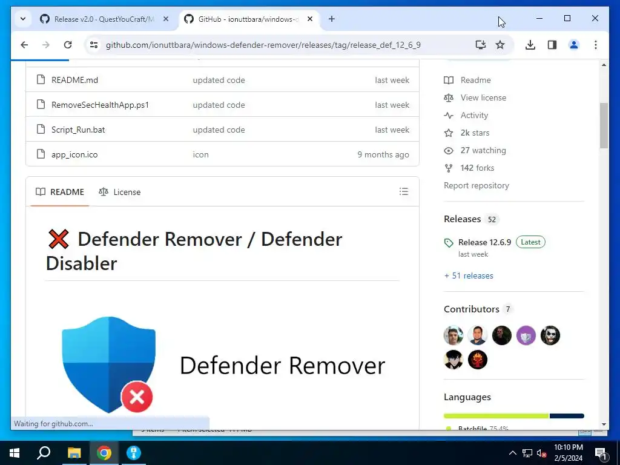Bookmark this page with the star icon

(x=500, y=45)
